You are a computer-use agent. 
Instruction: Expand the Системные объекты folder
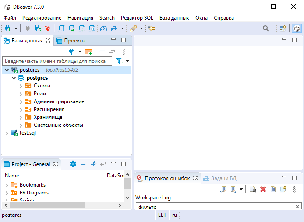pos(21,125)
